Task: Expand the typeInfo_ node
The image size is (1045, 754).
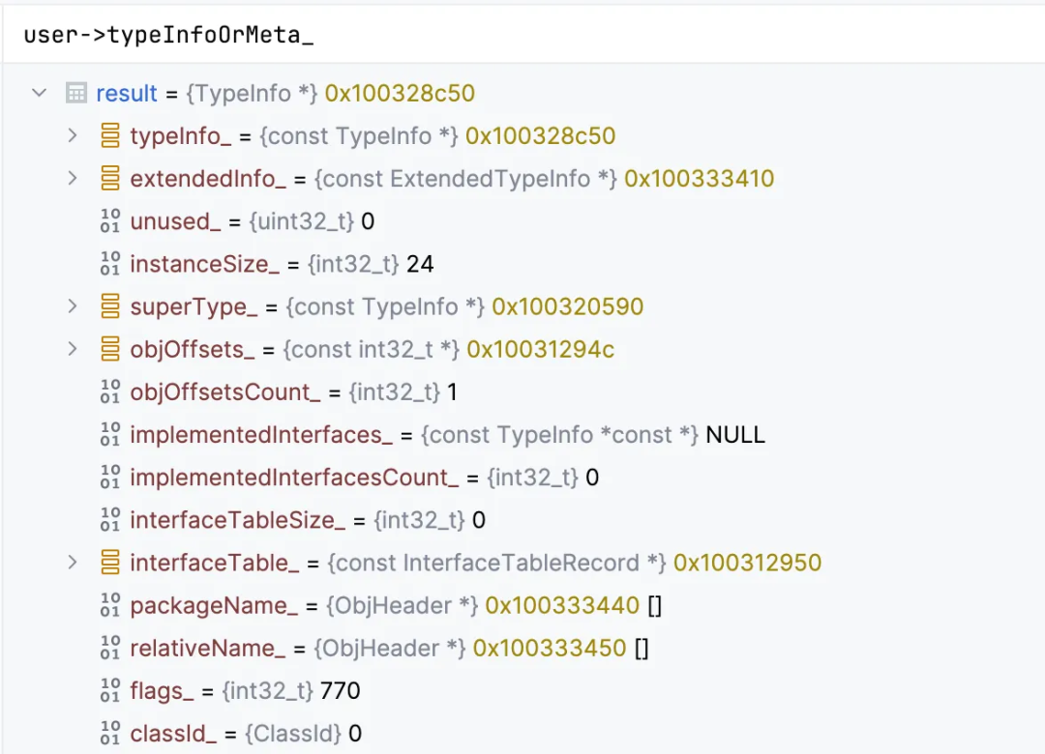Action: click(x=73, y=135)
